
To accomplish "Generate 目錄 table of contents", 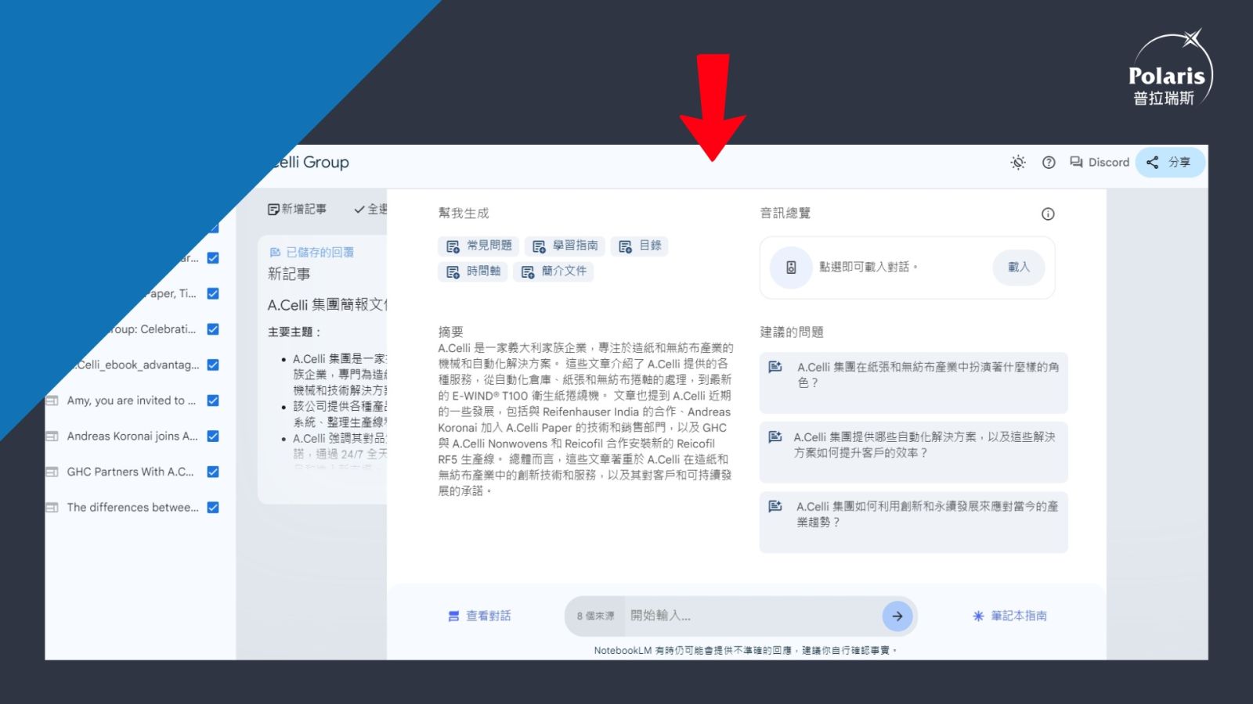I will click(x=639, y=246).
